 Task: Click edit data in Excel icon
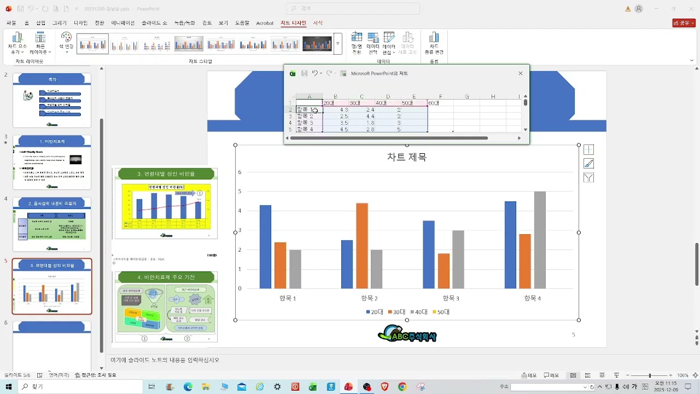(x=343, y=73)
